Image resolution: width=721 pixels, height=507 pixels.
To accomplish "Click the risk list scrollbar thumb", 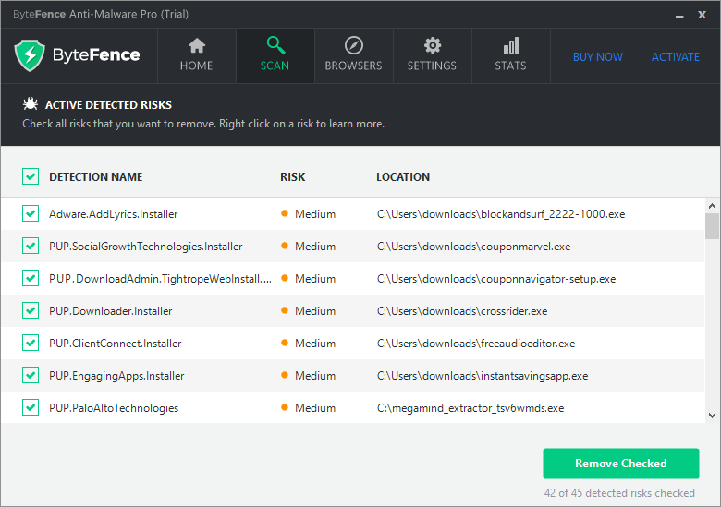I will pos(713,226).
